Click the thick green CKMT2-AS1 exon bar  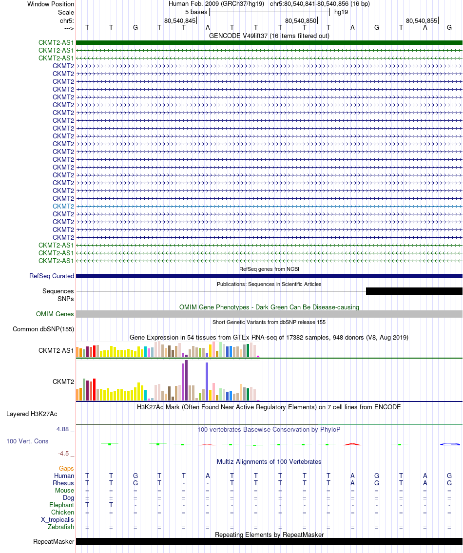pos(269,43)
